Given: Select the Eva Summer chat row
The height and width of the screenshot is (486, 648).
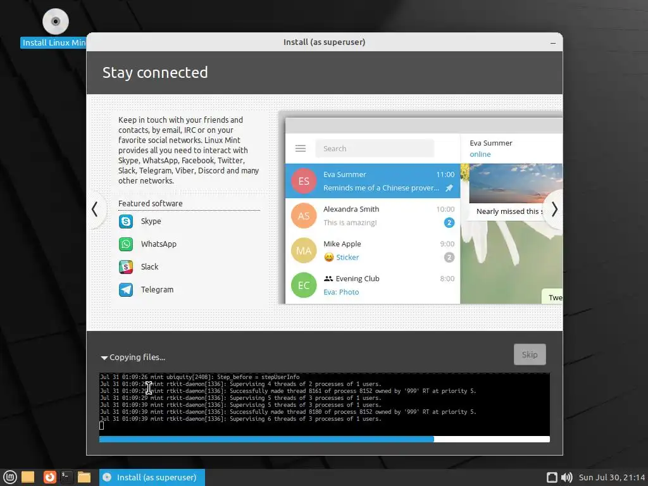Looking at the screenshot, I should click(373, 181).
